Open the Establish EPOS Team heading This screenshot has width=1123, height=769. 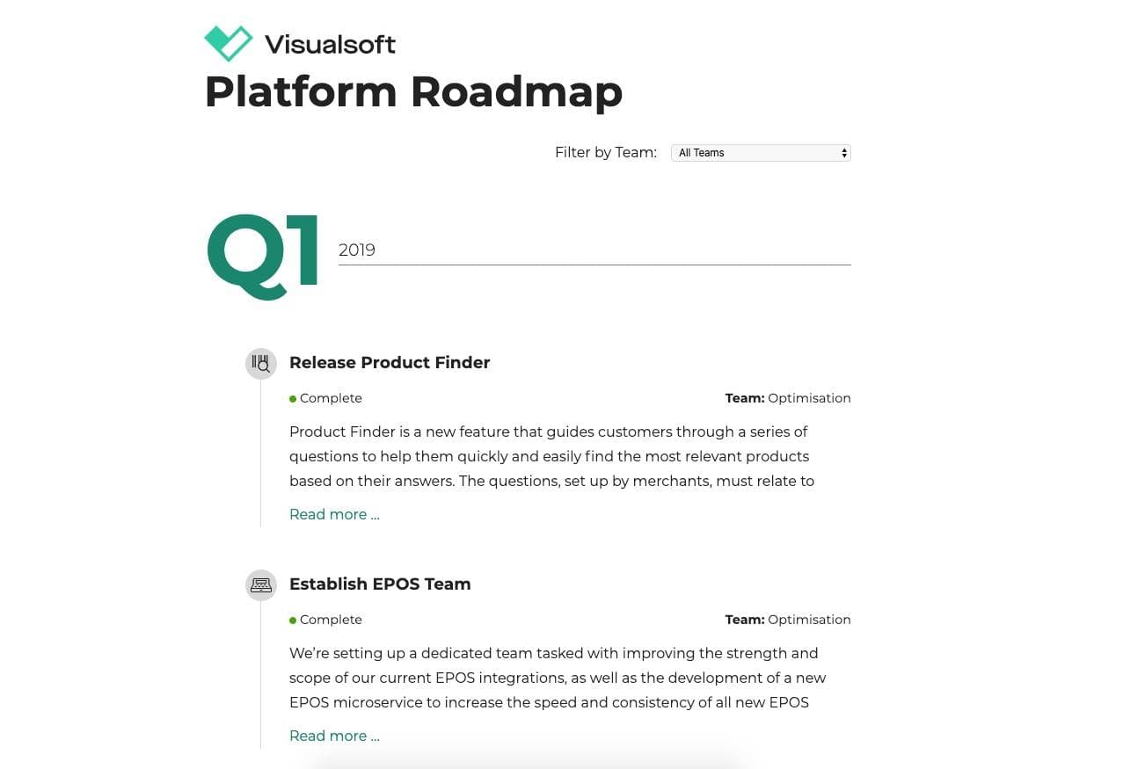pyautogui.click(x=380, y=584)
